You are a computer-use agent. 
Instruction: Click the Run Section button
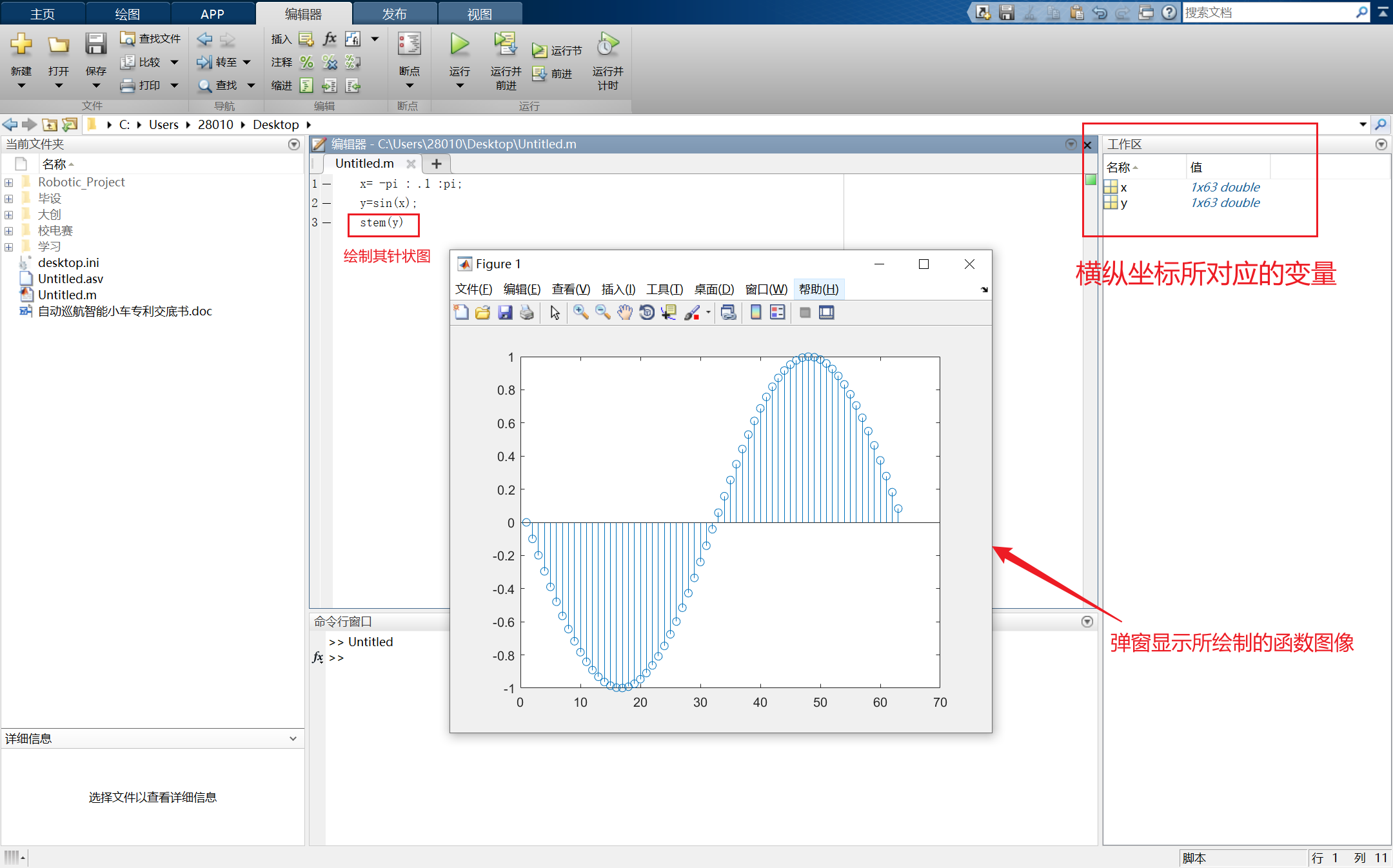click(557, 50)
